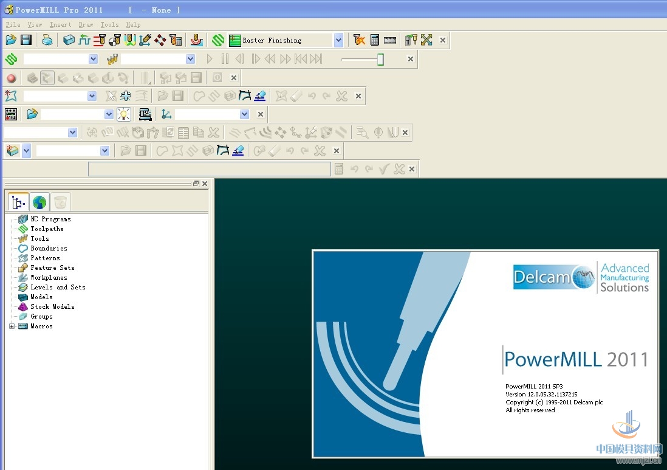Switch to the globe browser tab
Viewport: 667px width, 470px height.
pos(39,202)
